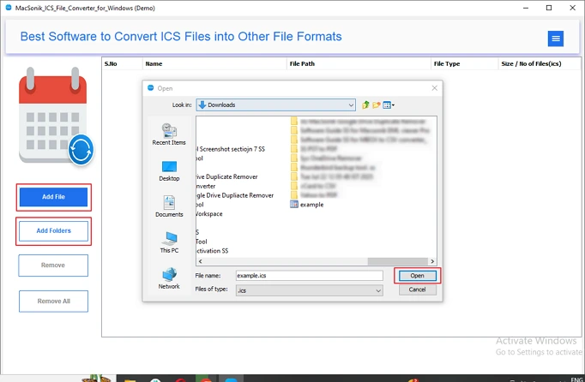
Task: Open the view menu icon in dialog
Action: [x=389, y=105]
